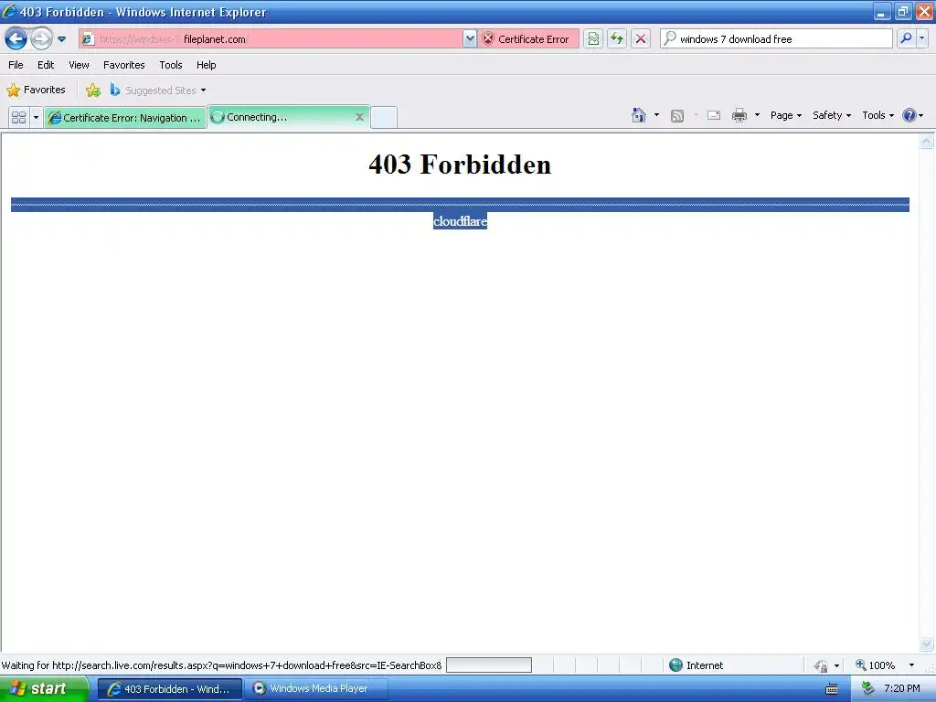The height and width of the screenshot is (702, 936).
Task: Show Quick Tabs thumbnail view icon
Action: [x=18, y=117]
